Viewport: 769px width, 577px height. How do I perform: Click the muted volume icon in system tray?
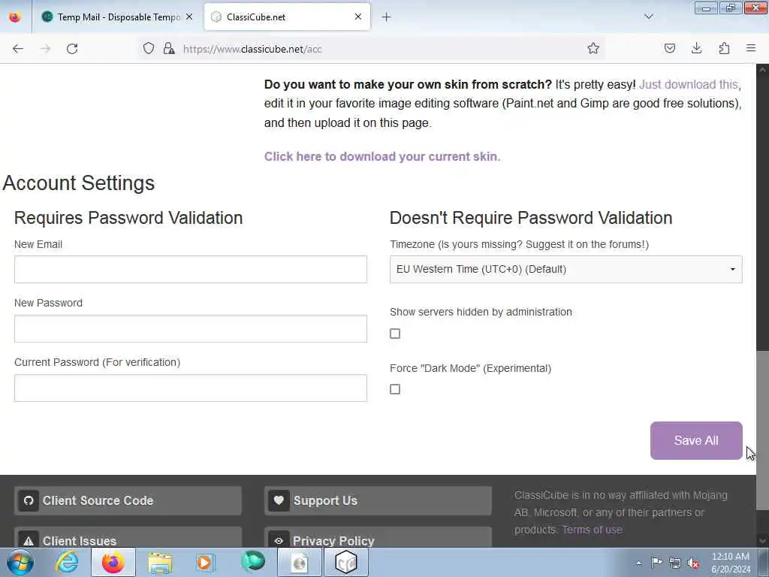click(693, 563)
